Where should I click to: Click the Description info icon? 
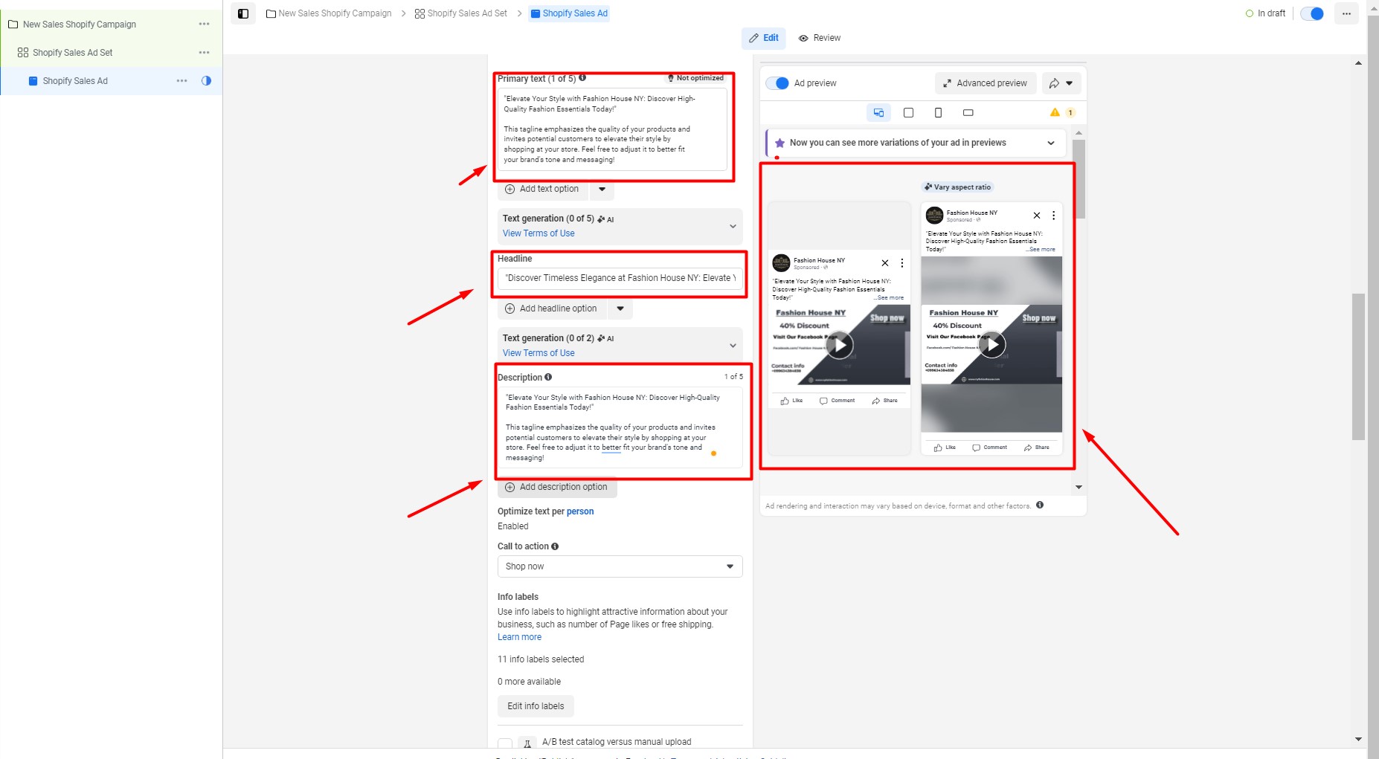pos(548,377)
